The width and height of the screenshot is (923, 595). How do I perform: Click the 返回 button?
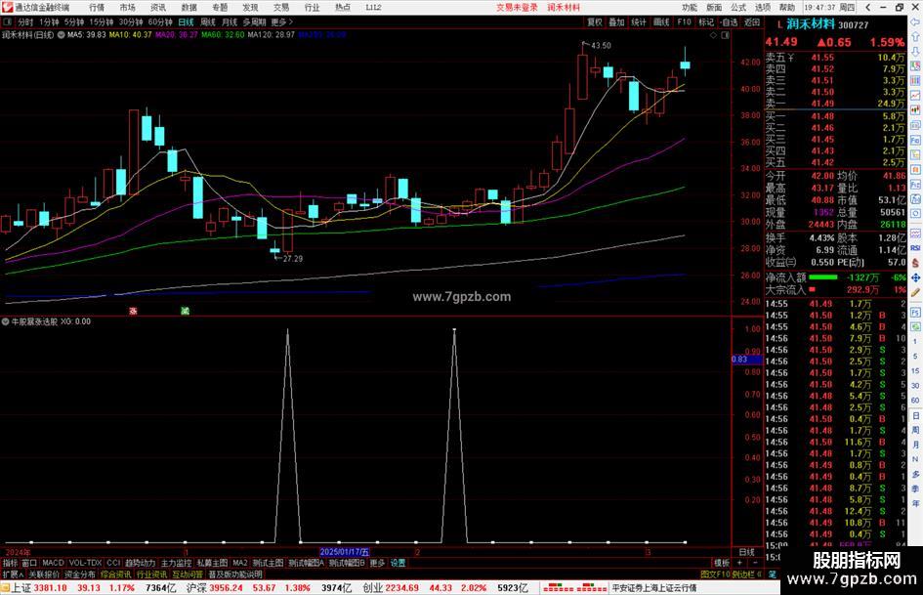pos(752,22)
